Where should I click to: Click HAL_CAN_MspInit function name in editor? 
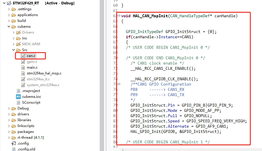coord(150,16)
